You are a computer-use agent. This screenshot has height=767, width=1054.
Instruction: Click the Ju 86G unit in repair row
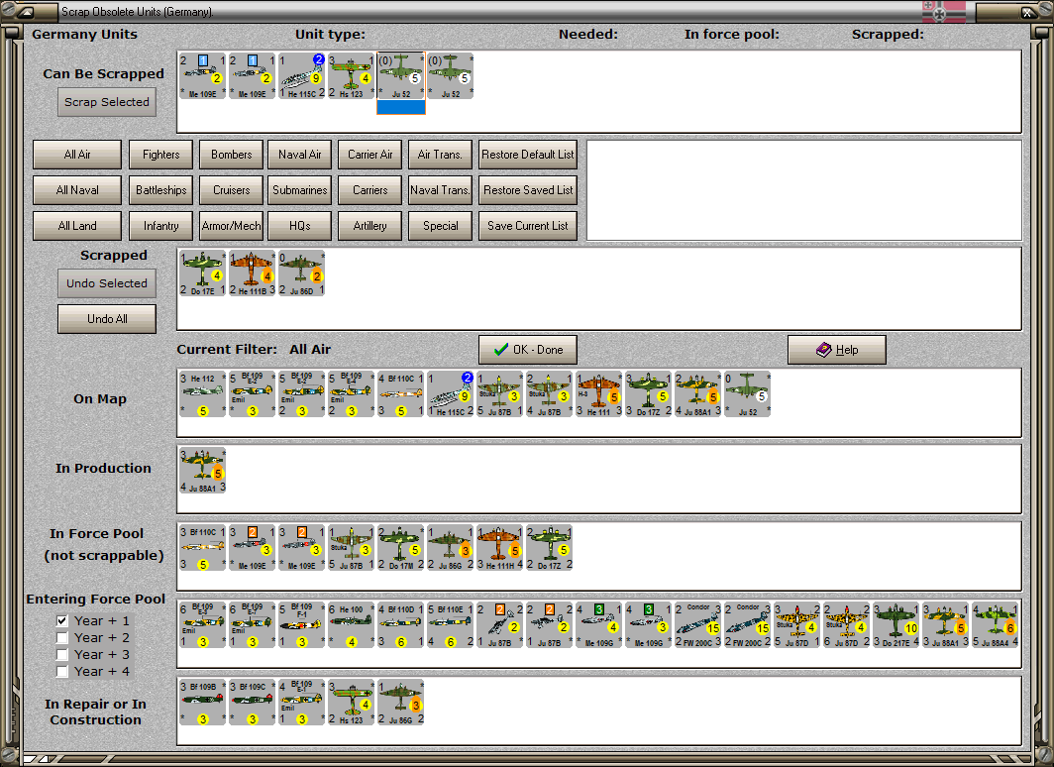point(401,703)
